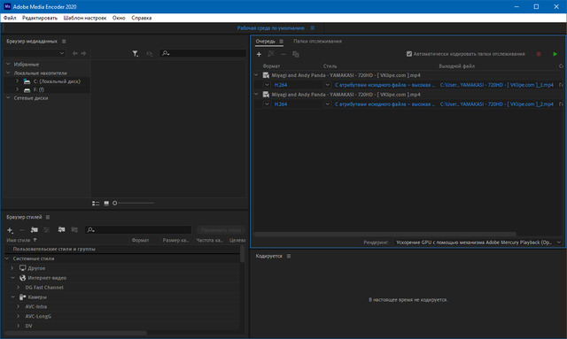
Task: Open the Шаблон настроек menu
Action: [x=85, y=18]
